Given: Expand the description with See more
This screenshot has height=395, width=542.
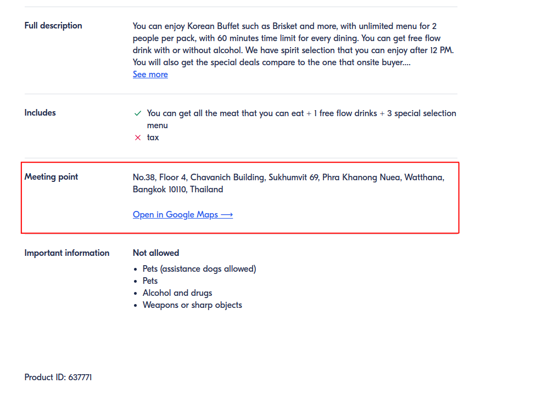Looking at the screenshot, I should 150,75.
